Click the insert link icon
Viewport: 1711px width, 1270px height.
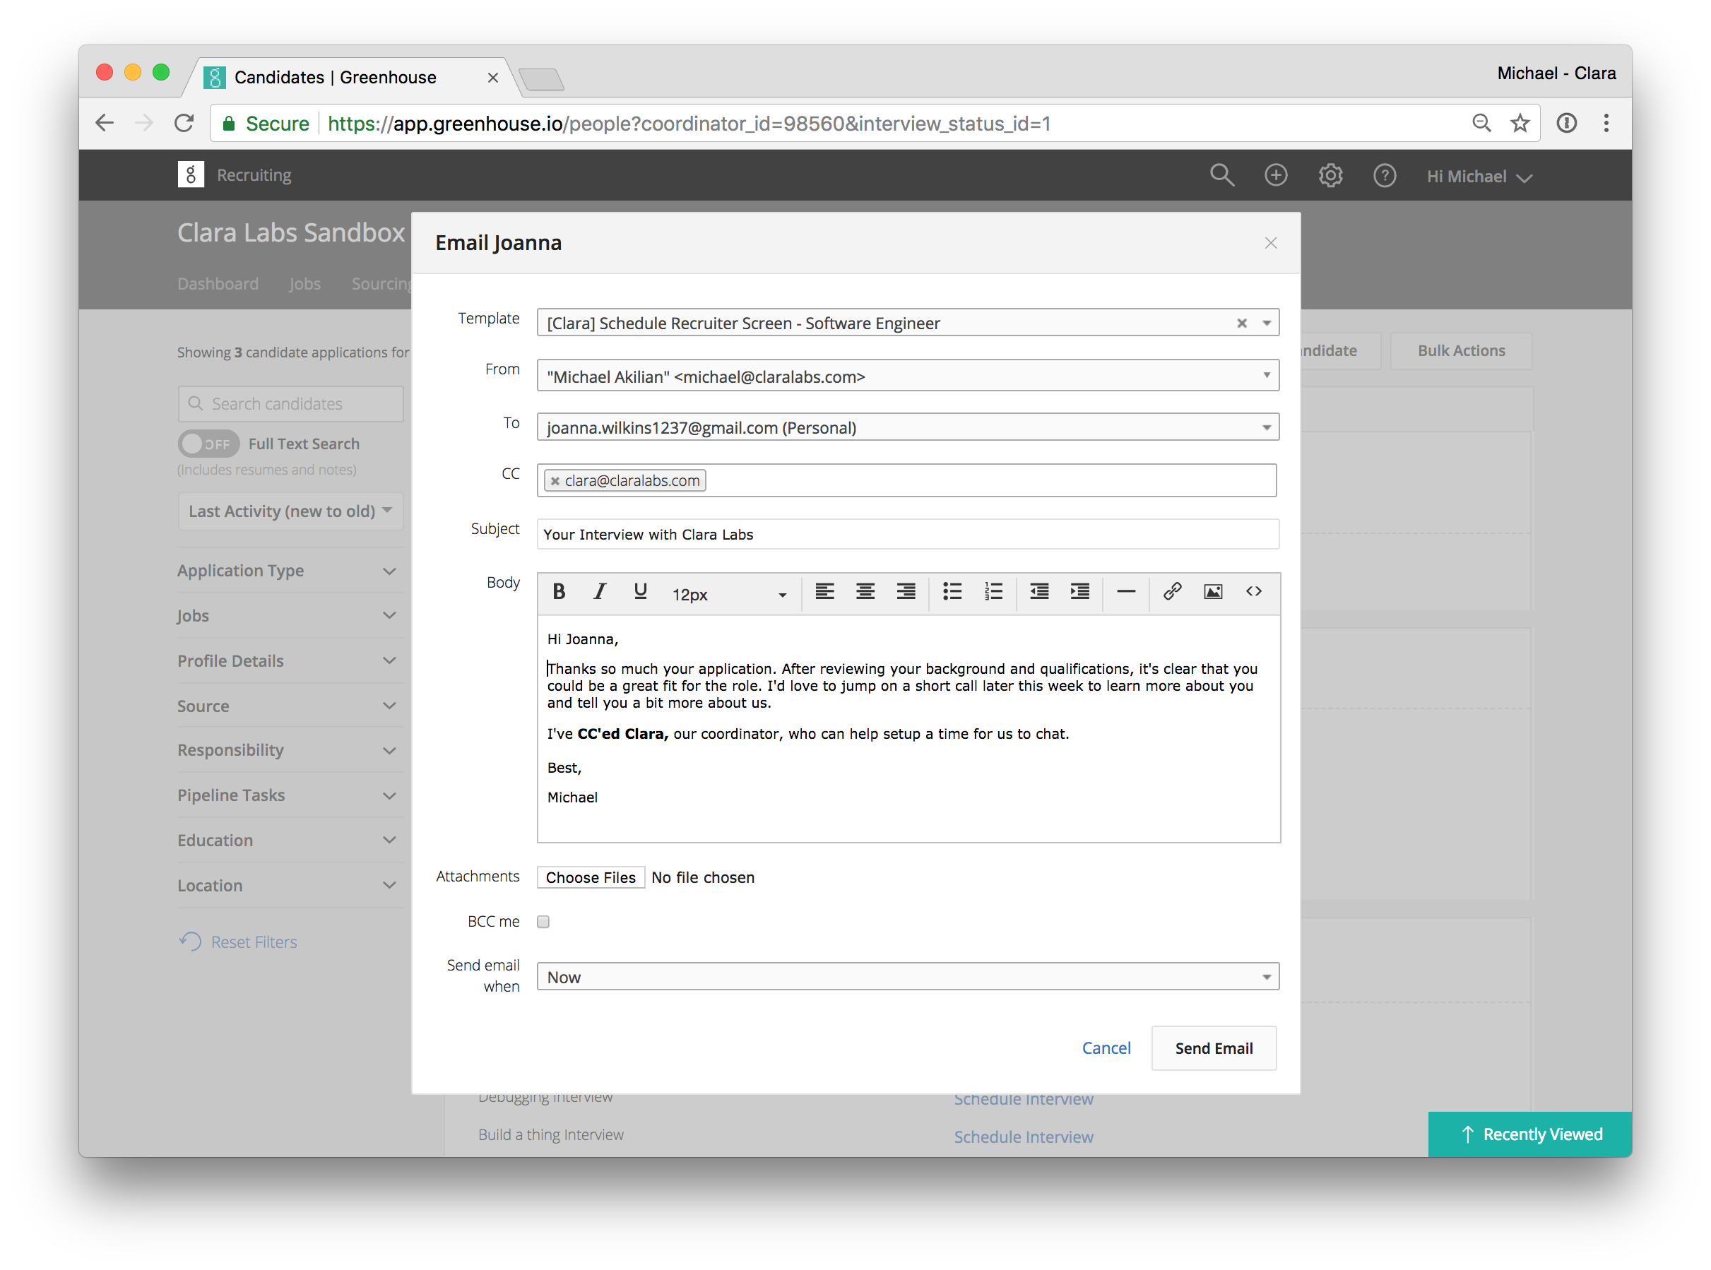1171,591
